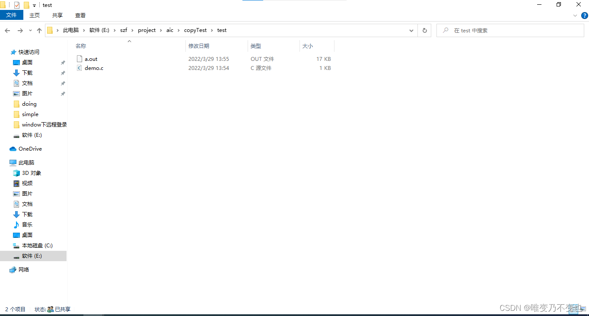Select highlighted 软件 (E:) drive under This PC
This screenshot has height=316, width=589.
(x=33, y=256)
